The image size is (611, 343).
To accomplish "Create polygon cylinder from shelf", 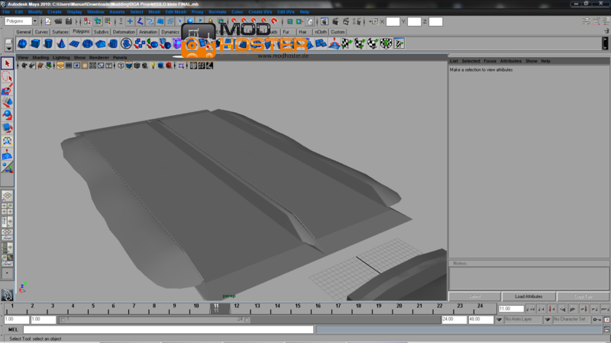I will [x=48, y=43].
